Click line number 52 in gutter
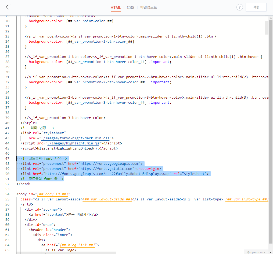Viewport: 273px width, 254px height. [7, 184]
